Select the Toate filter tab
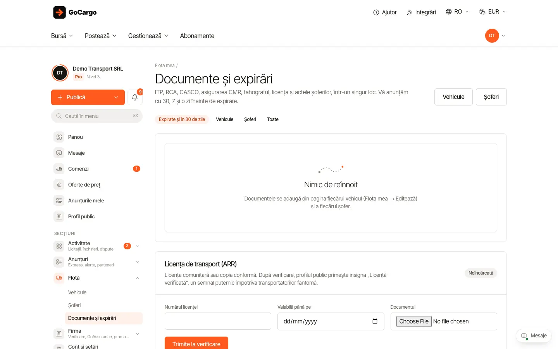 click(273, 119)
